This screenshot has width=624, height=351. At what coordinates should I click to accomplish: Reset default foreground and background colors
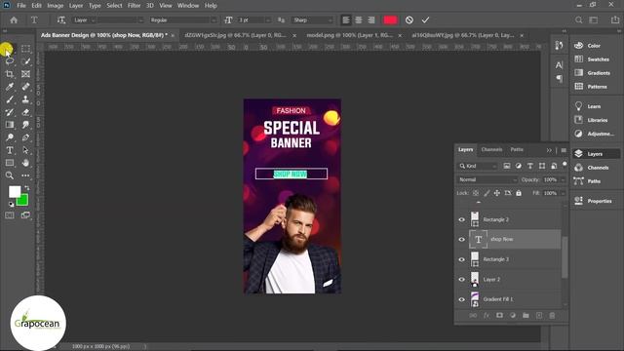point(11,204)
